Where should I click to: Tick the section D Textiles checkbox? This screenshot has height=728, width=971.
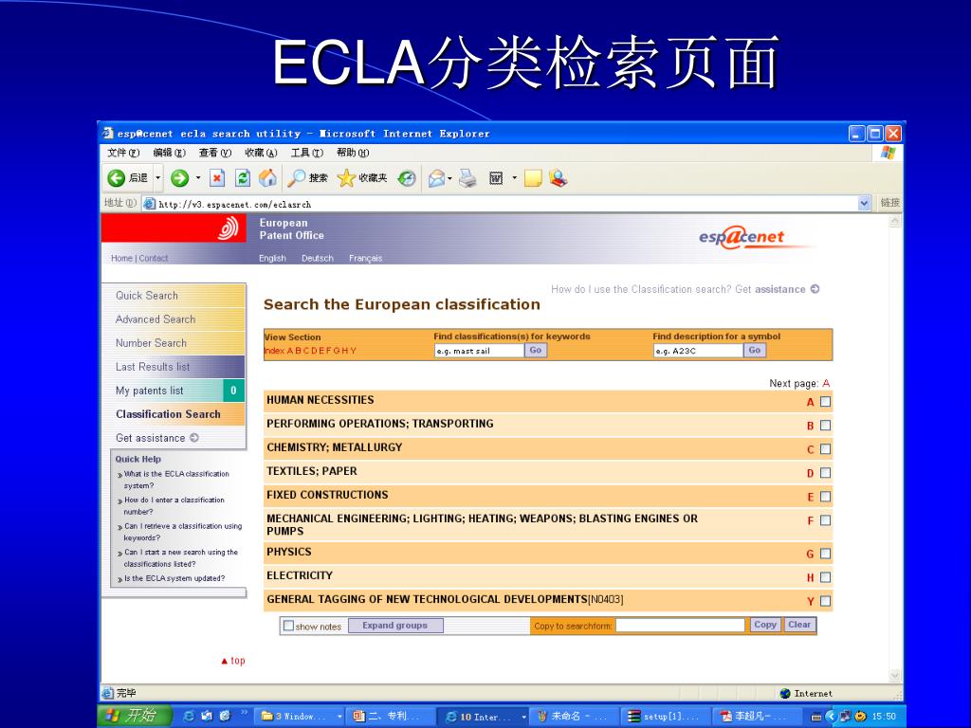(826, 473)
